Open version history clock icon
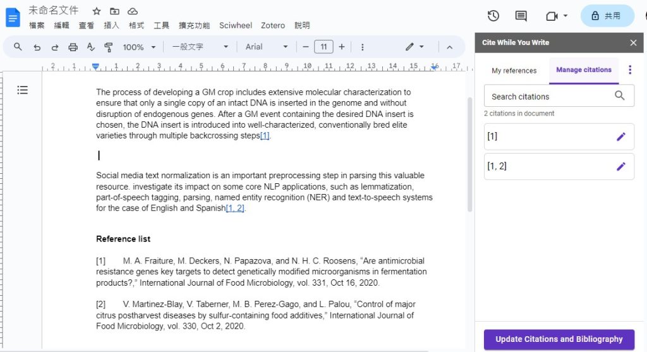This screenshot has width=647, height=352. point(493,16)
